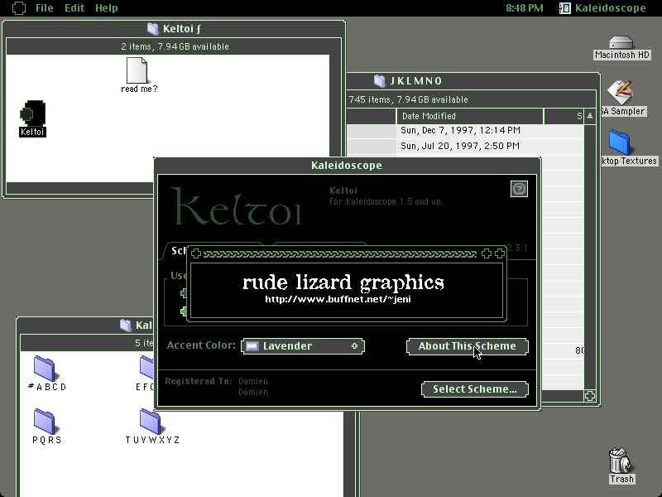Open the Apple menu icon
Image resolution: width=662 pixels, height=497 pixels.
click(18, 8)
